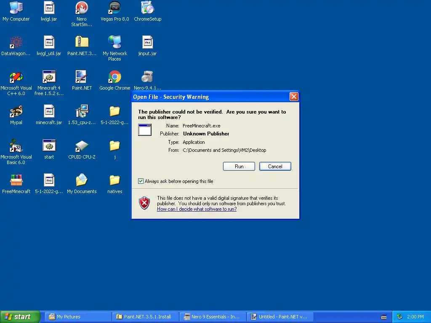Viewport: 431px width, 323px height.
Task: Click the keyboard icon in the taskbar
Action: tap(384, 317)
